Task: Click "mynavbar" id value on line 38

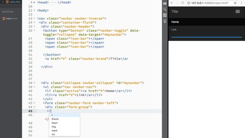Action: tap(132, 83)
